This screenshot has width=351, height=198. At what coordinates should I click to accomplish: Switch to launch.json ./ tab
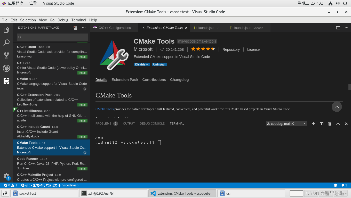208,28
